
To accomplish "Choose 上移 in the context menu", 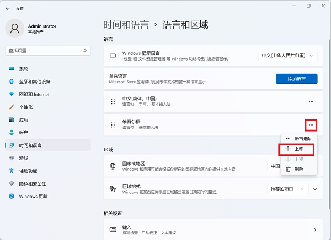I will [298, 149].
